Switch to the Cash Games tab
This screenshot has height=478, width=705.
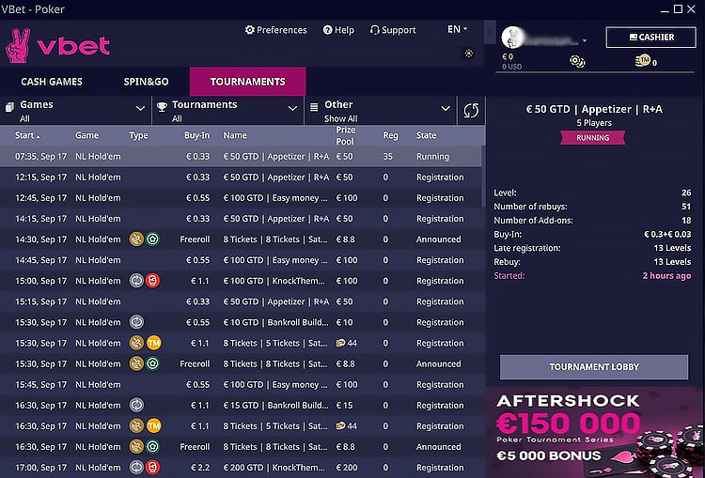click(53, 82)
